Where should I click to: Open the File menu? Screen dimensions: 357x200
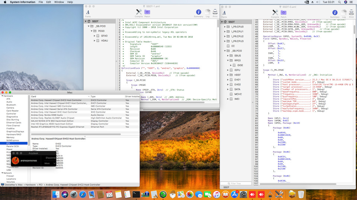coord(40,2)
